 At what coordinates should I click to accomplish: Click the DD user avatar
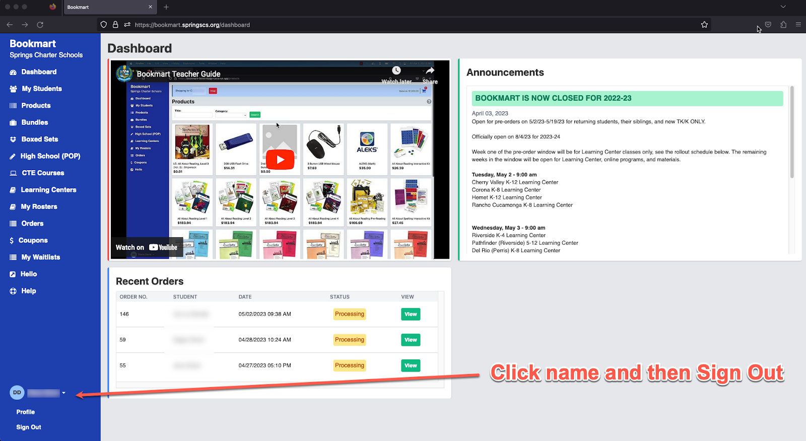tap(17, 393)
